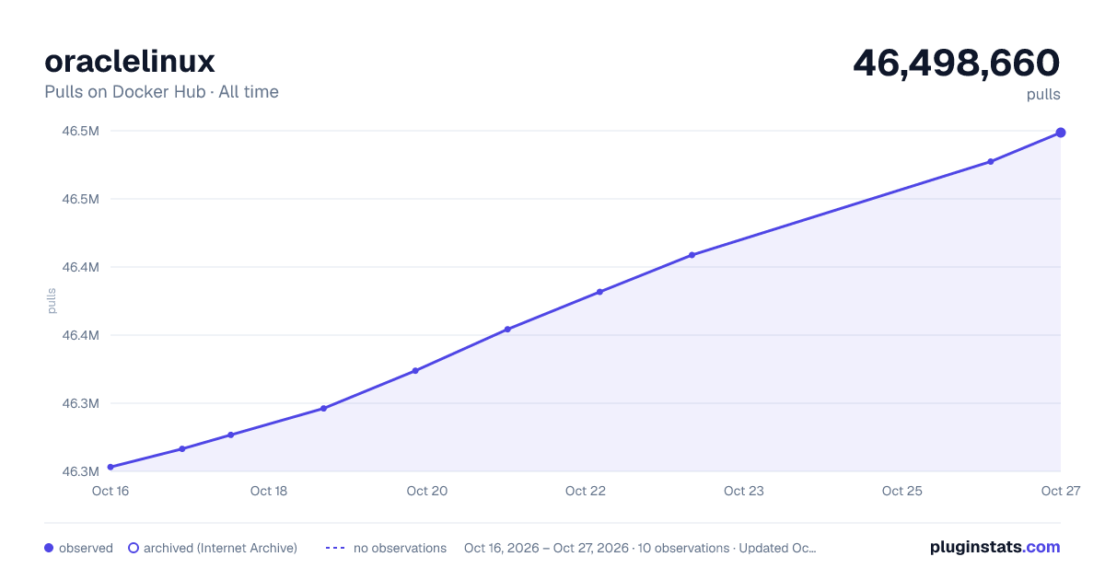Click the "Oct 23" x-axis label

click(x=744, y=491)
